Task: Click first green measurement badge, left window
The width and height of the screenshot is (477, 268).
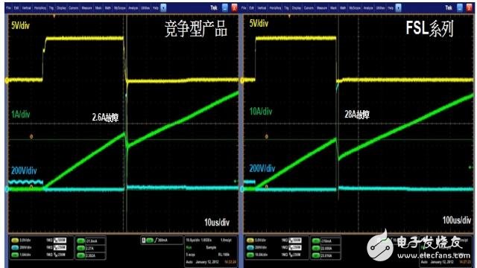Action: point(81,241)
